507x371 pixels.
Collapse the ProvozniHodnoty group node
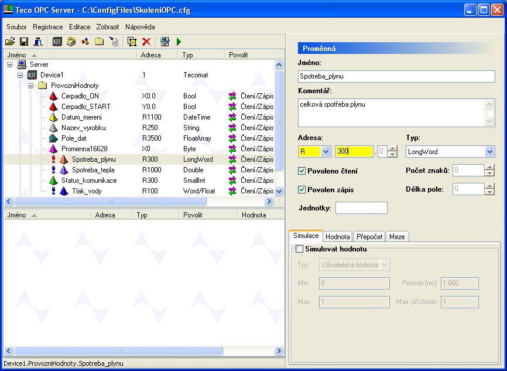[30, 86]
